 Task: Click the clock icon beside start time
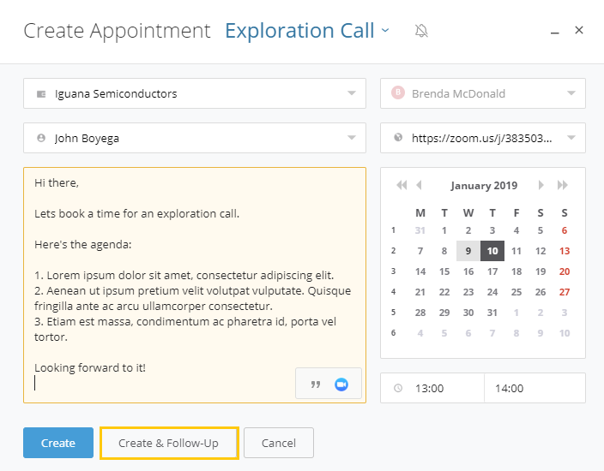(x=397, y=389)
